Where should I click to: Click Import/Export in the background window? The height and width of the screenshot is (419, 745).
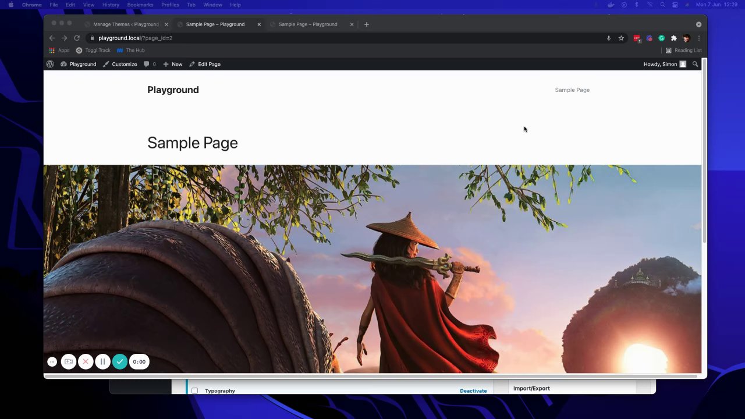(531, 388)
